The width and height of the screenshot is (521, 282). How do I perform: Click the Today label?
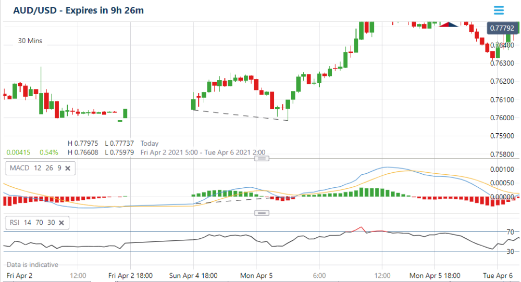(x=150, y=143)
